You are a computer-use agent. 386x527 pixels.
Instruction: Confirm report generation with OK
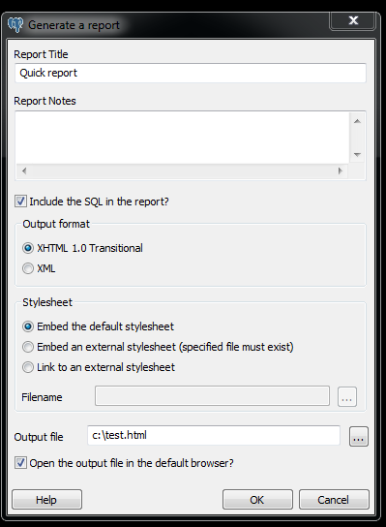pyautogui.click(x=257, y=500)
